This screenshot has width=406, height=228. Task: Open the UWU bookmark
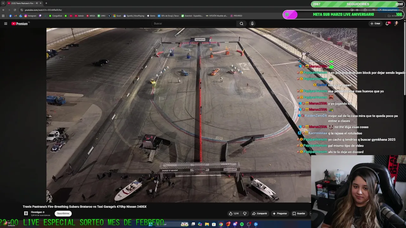pyautogui.click(x=102, y=16)
